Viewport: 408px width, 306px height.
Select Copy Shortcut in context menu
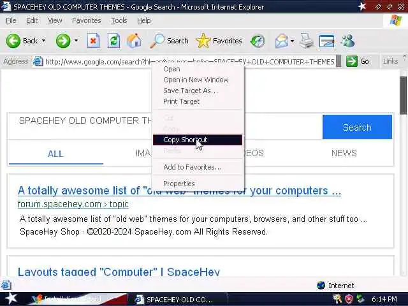pyautogui.click(x=198, y=140)
